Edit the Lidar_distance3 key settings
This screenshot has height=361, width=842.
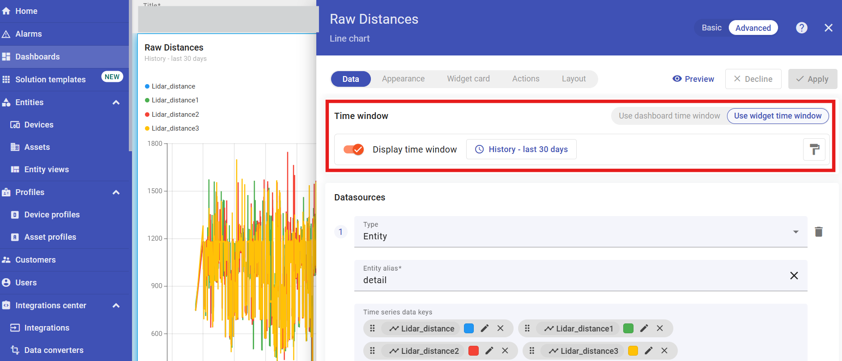point(649,351)
